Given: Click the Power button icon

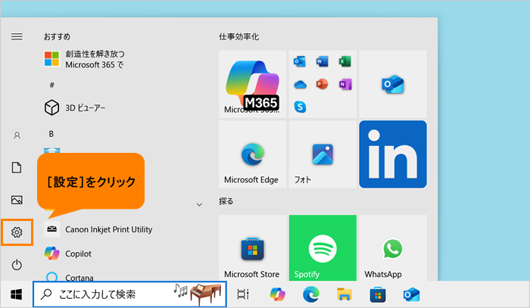Looking at the screenshot, I should 17,265.
